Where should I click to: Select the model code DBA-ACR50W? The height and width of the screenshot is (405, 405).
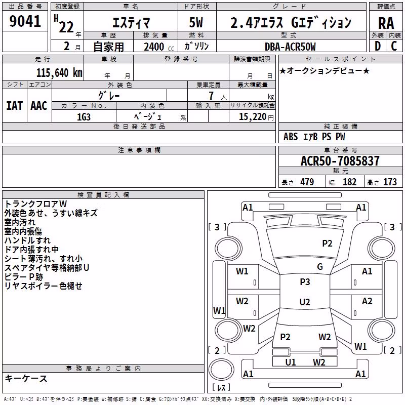click(x=290, y=47)
